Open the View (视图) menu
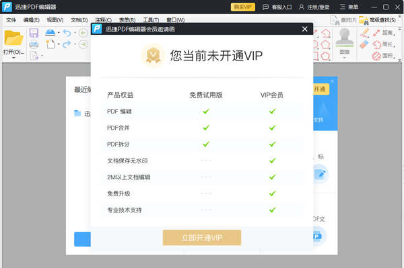The height and width of the screenshot is (268, 404). (x=55, y=20)
